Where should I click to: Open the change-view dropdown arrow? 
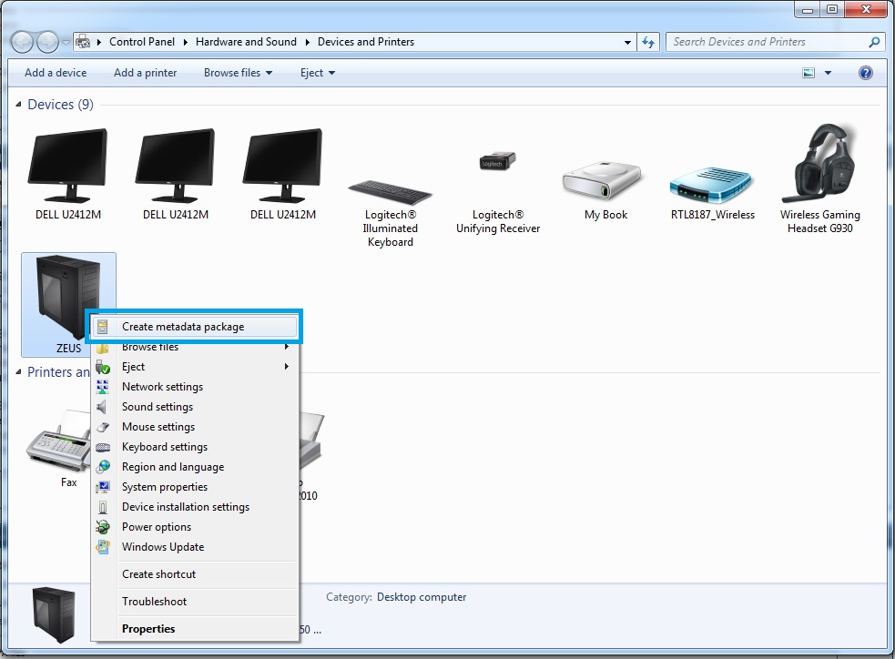(x=828, y=73)
